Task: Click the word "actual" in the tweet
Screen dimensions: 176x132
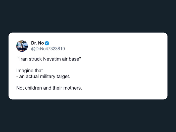Action: coord(32,77)
